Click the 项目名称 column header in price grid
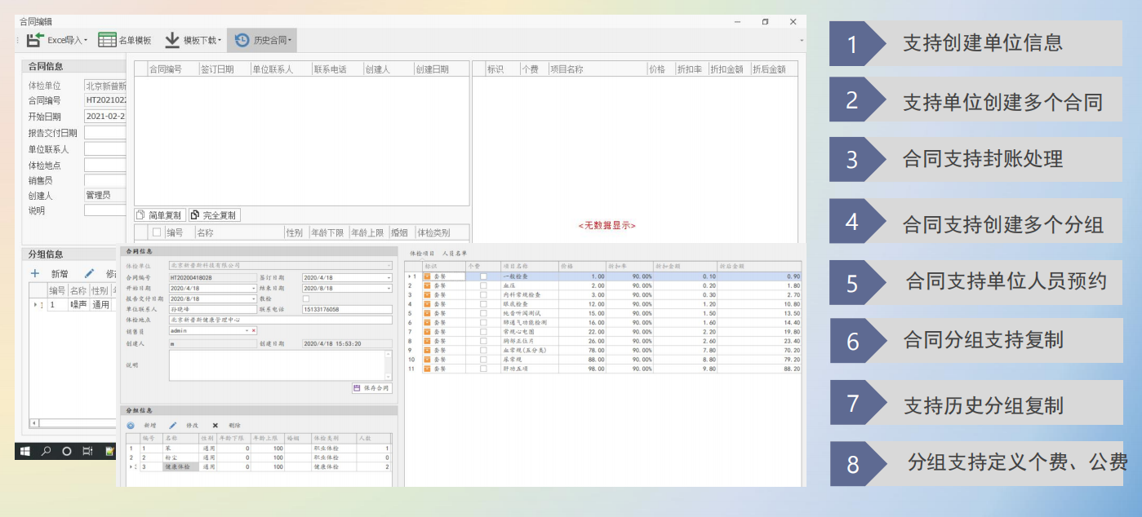The image size is (1142, 517). click(529, 266)
